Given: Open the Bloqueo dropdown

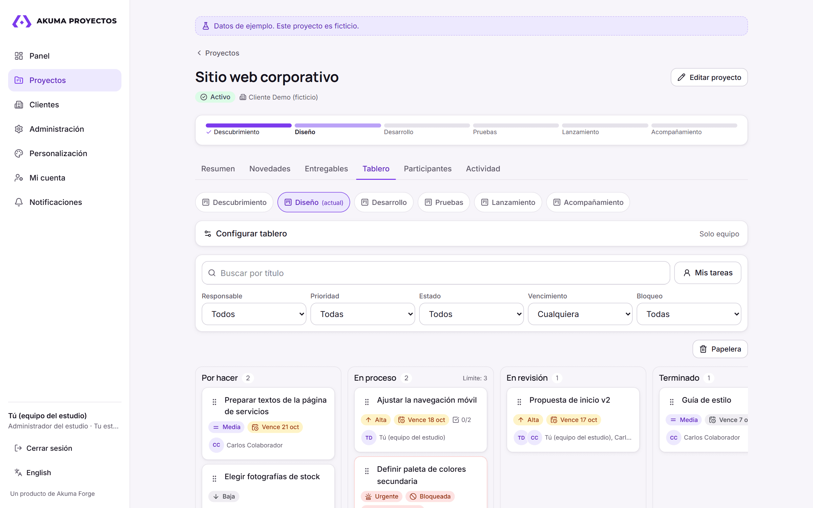Looking at the screenshot, I should 689,314.
